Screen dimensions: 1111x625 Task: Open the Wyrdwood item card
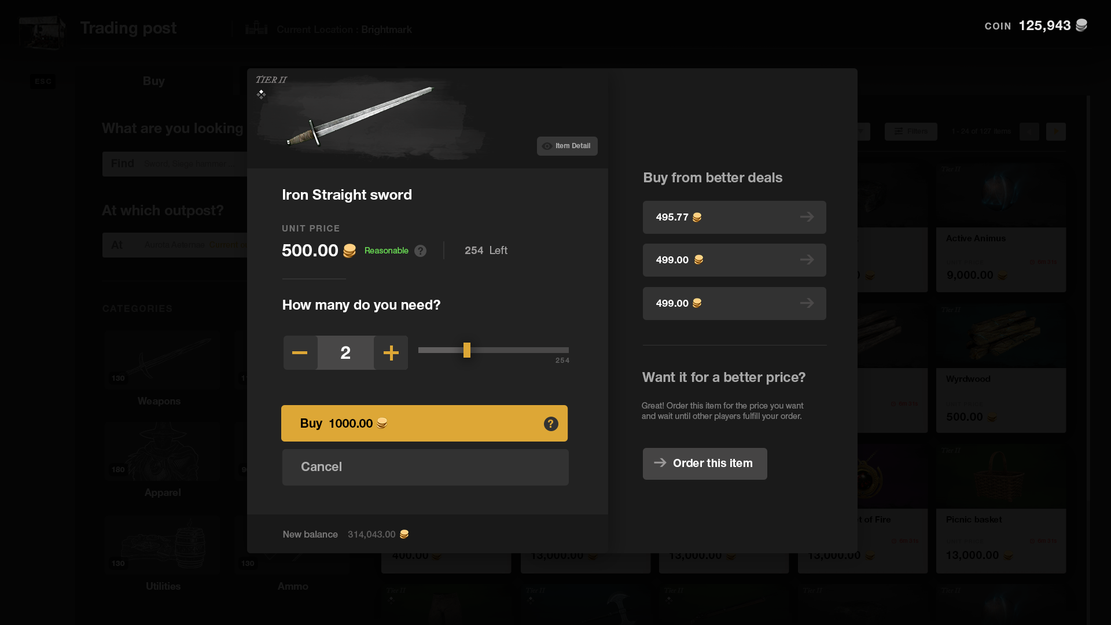point(1001,369)
